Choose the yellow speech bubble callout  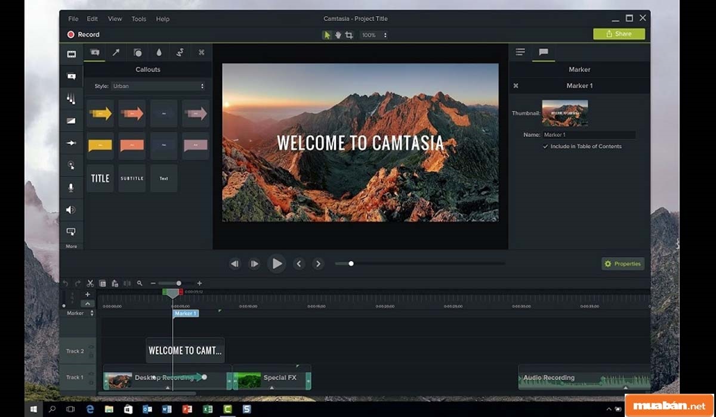coord(100,145)
